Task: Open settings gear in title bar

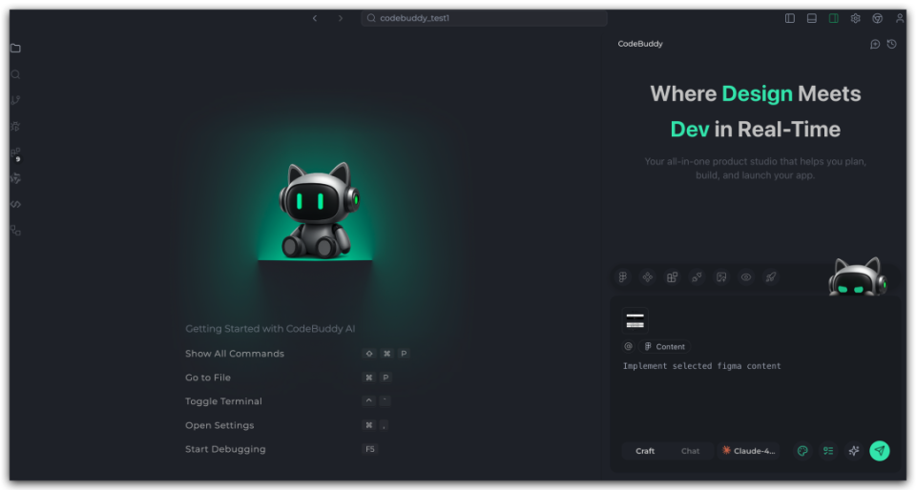Action: pyautogui.click(x=855, y=18)
